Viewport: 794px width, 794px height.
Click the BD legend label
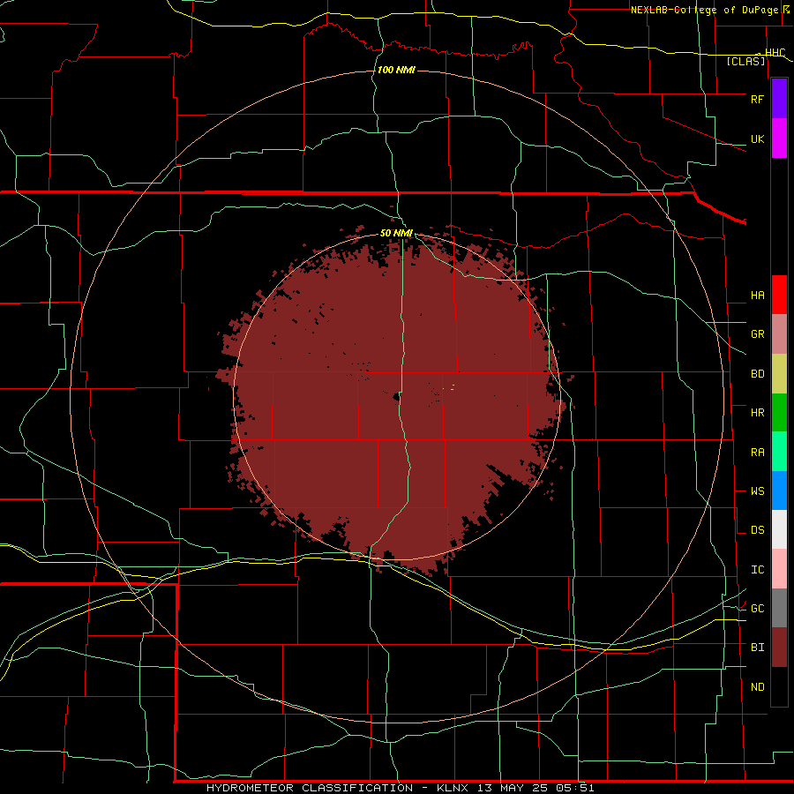tap(757, 374)
